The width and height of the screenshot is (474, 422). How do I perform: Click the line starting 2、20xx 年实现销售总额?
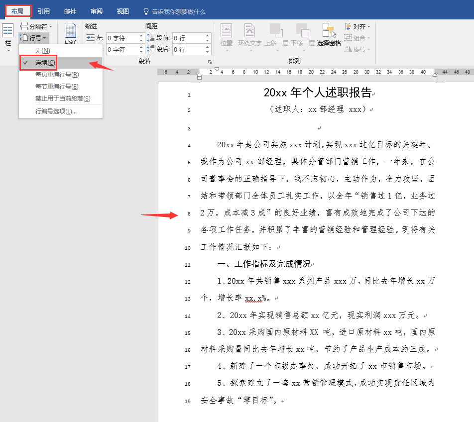click(x=319, y=316)
